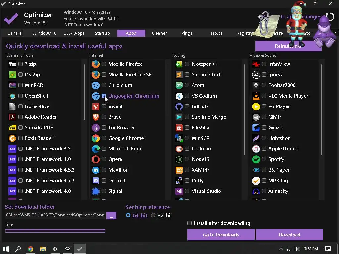
Task: Click the Opera icon
Action: click(x=96, y=159)
